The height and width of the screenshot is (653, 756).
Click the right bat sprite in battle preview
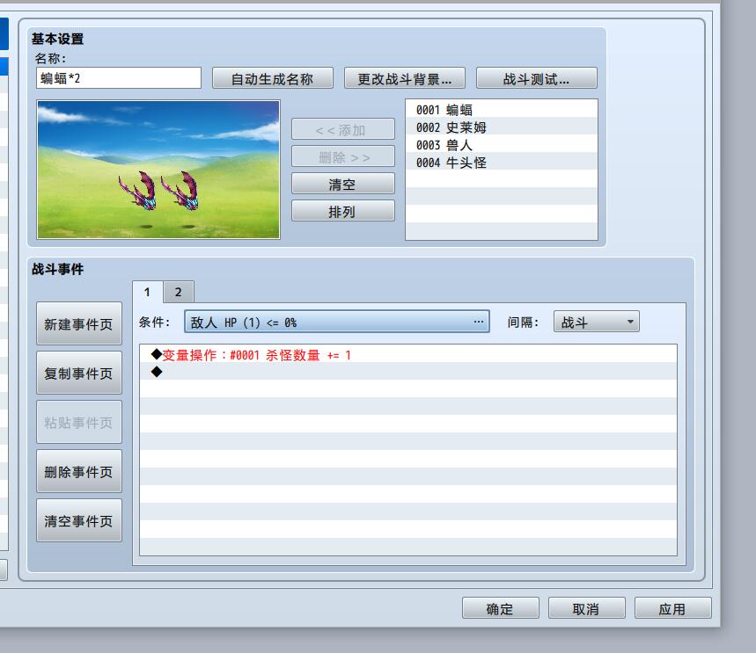pos(181,190)
